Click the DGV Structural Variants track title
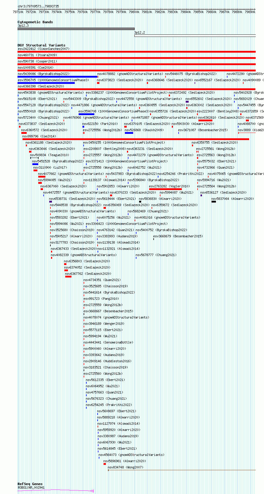This screenshot has width=264, height=494. click(42, 45)
